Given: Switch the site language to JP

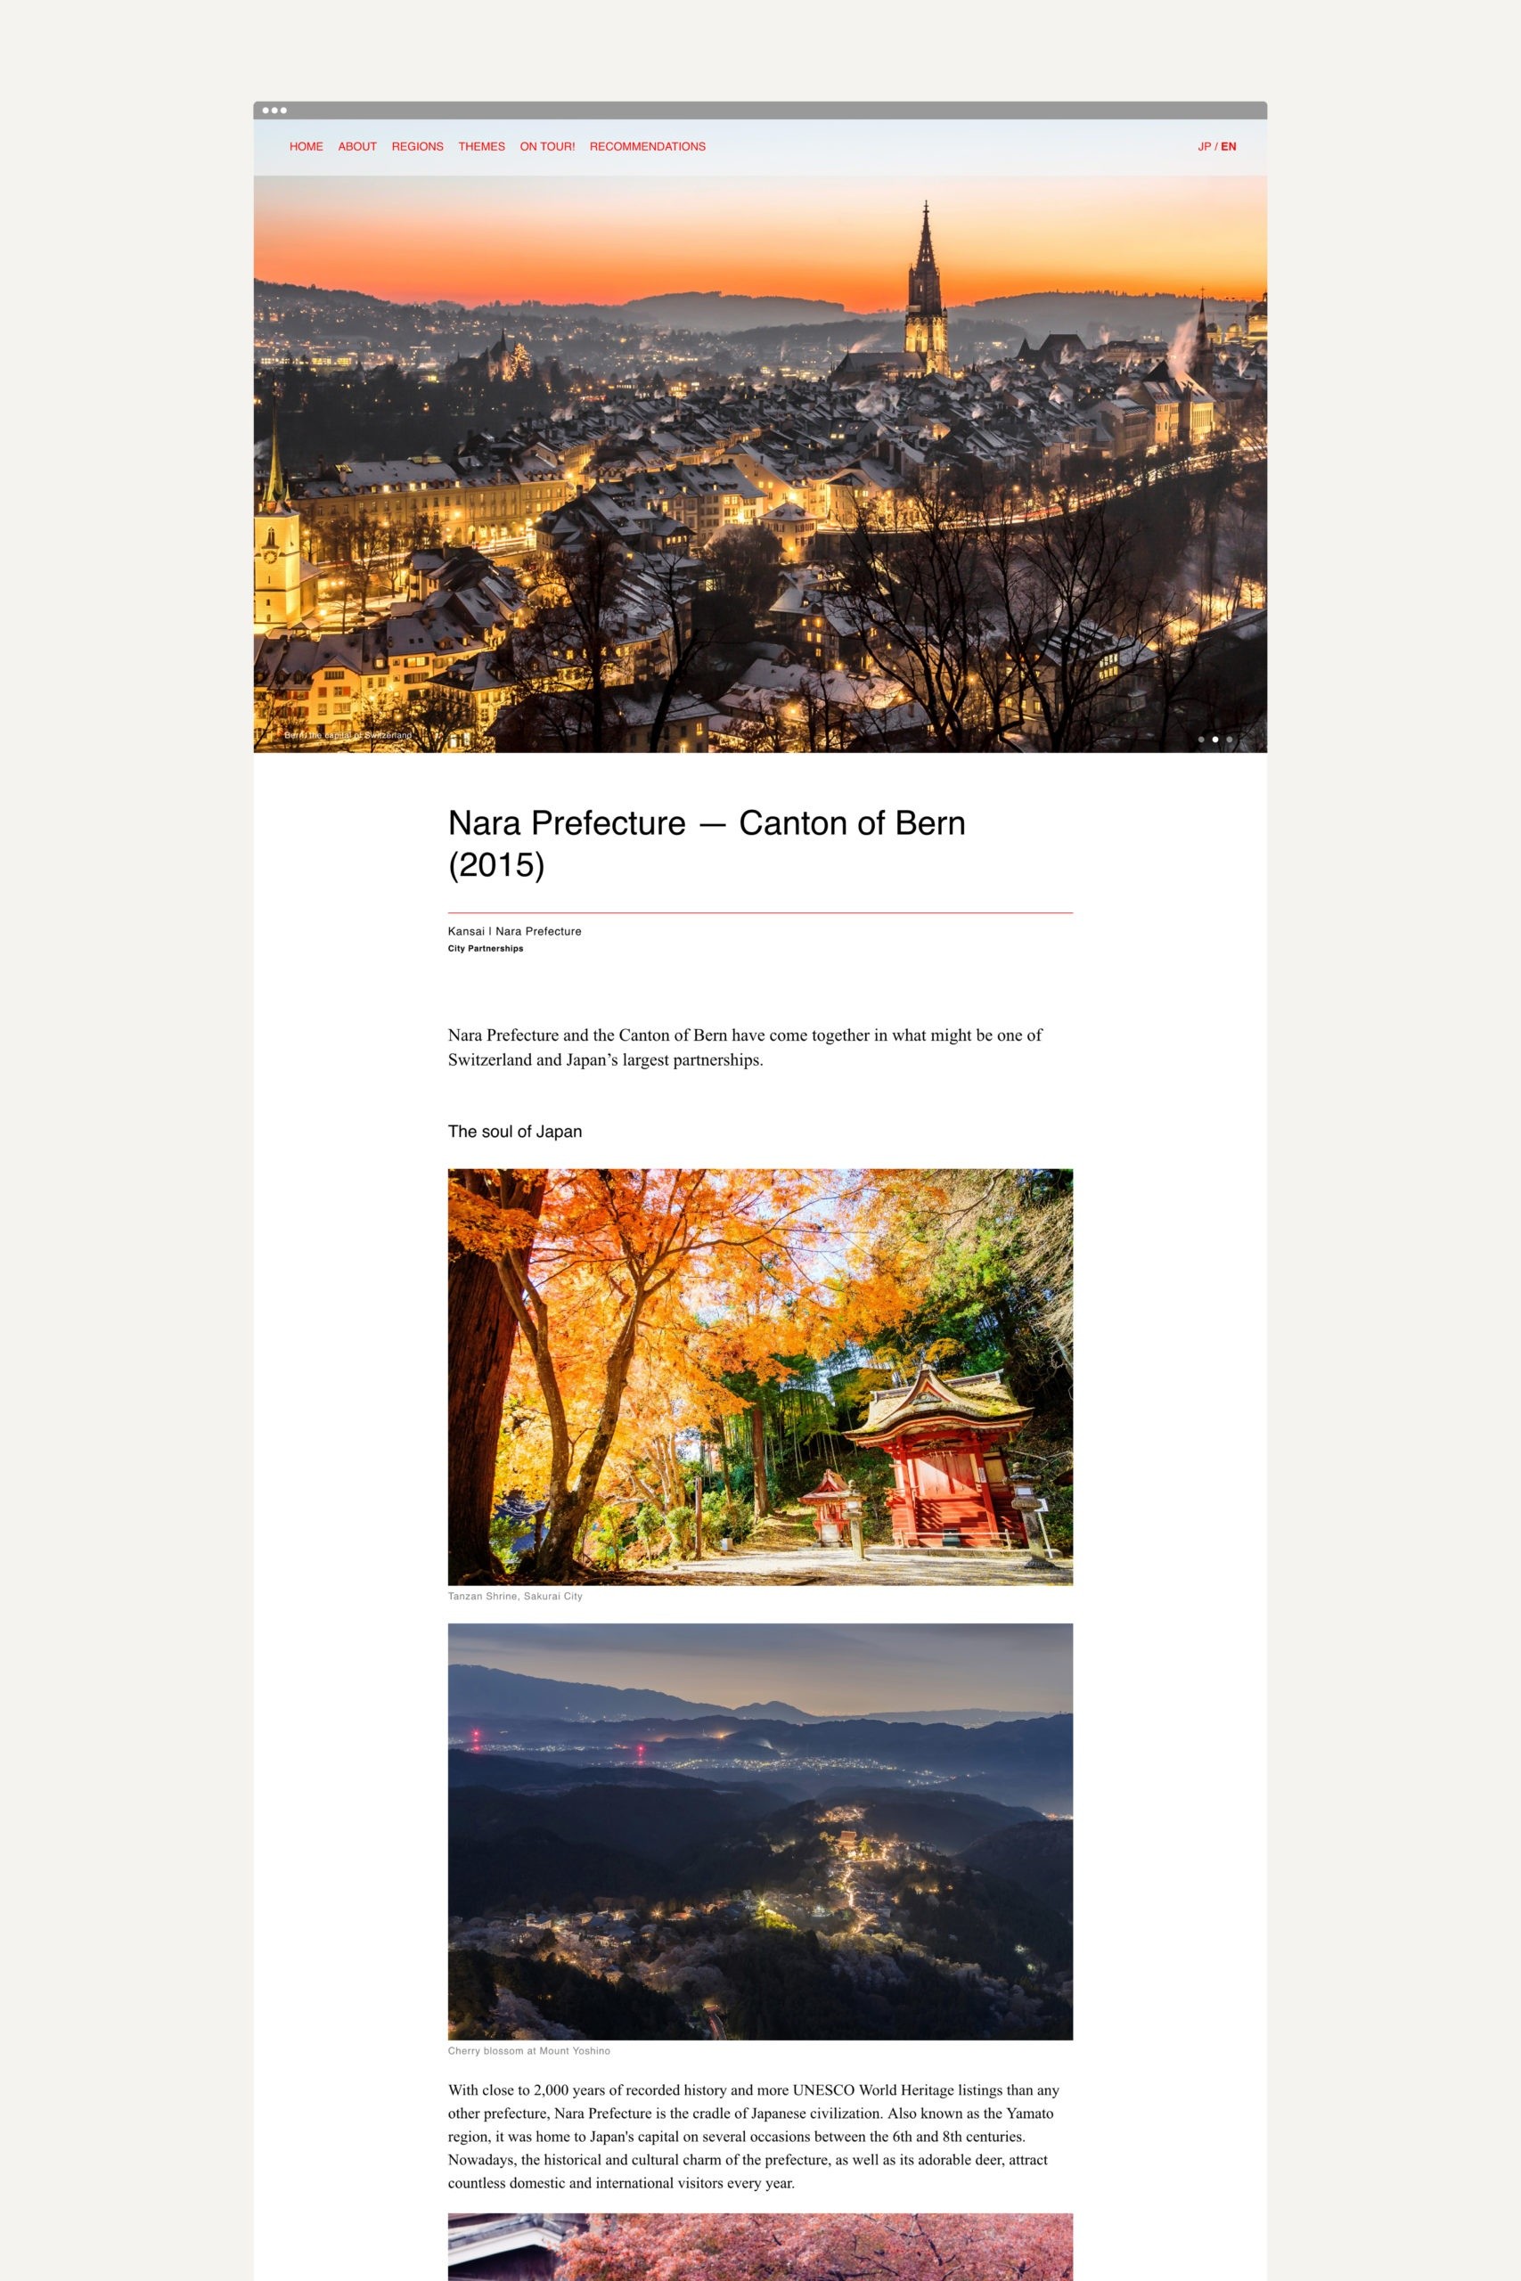Looking at the screenshot, I should coord(1204,146).
